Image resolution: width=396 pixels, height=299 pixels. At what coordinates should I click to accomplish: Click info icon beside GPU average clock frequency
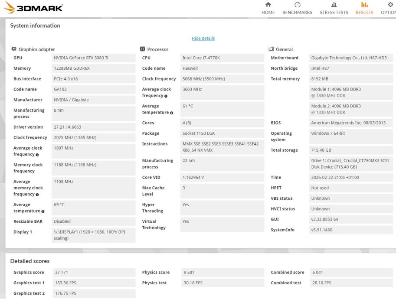[x=37, y=155]
